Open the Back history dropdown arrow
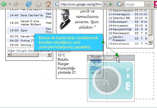 (10, 4)
